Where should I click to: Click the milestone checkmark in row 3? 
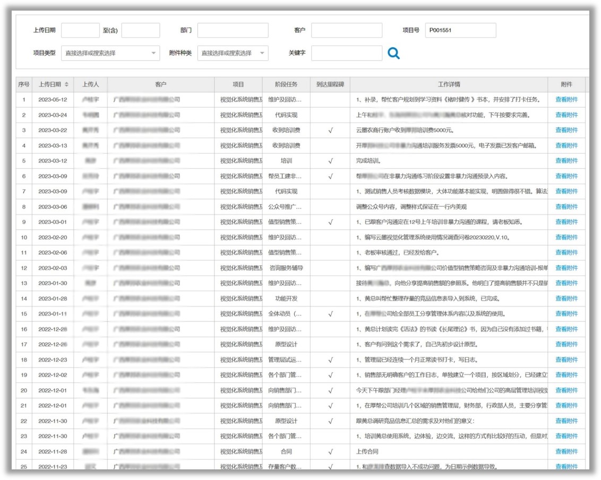(330, 130)
